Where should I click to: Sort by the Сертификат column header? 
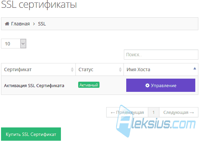(x=39, y=69)
